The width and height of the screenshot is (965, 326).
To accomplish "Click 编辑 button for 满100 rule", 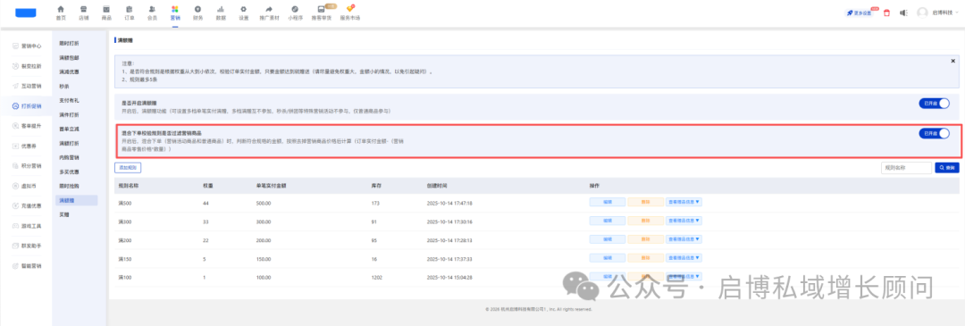I will 608,277.
